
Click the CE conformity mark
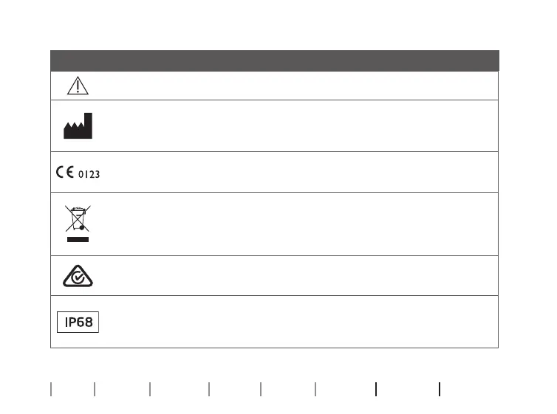pyautogui.click(x=64, y=173)
